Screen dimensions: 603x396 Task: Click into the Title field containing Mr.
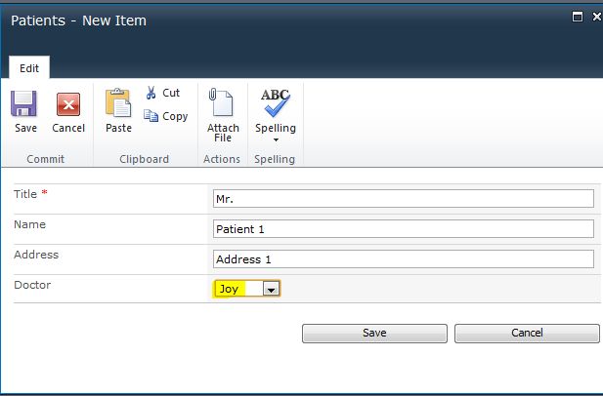coord(403,199)
